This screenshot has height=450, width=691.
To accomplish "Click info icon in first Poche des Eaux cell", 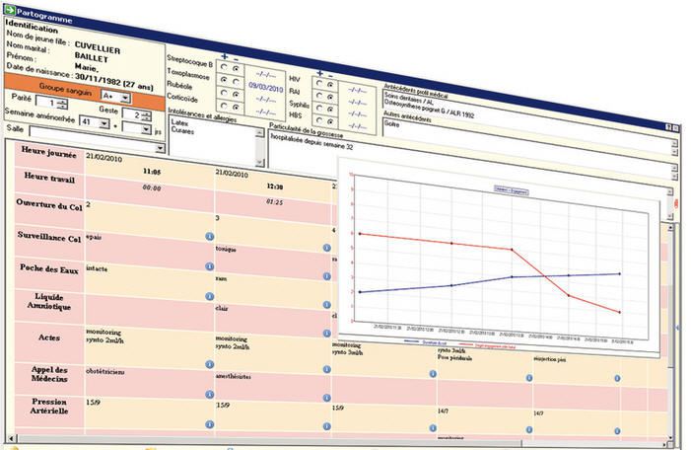I will (209, 266).
